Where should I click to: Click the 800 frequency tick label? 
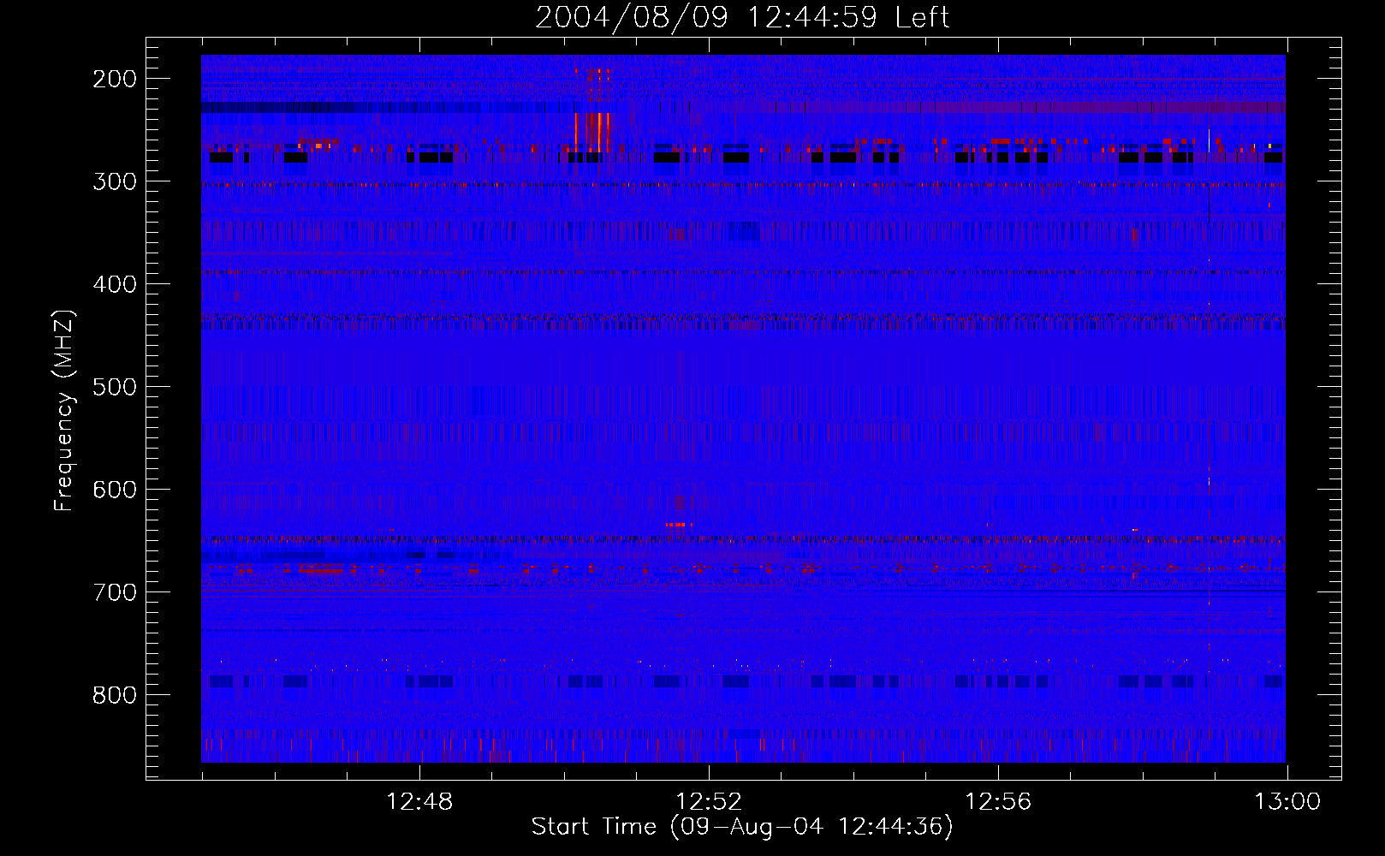coord(115,695)
